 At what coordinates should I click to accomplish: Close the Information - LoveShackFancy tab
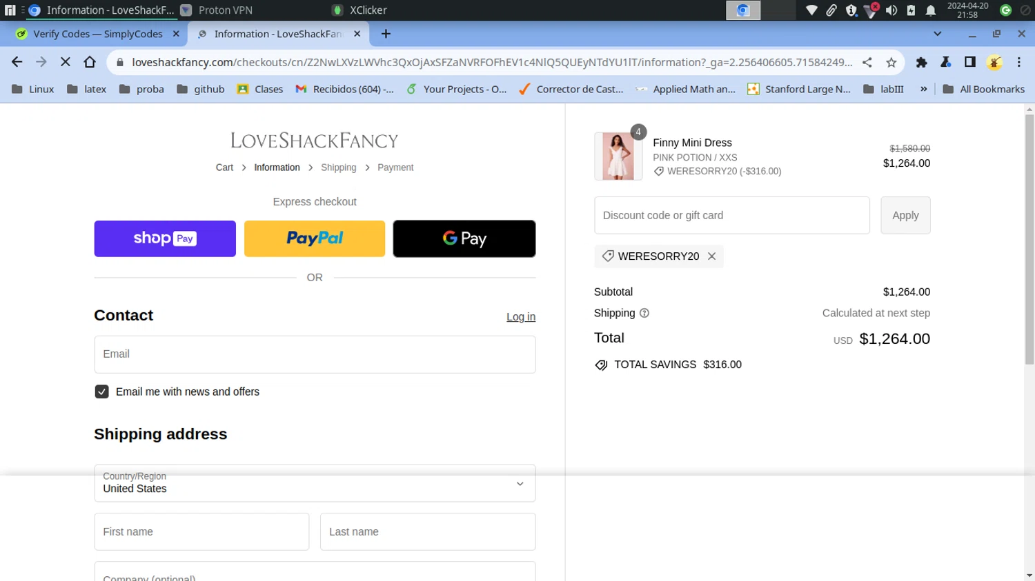click(x=357, y=34)
